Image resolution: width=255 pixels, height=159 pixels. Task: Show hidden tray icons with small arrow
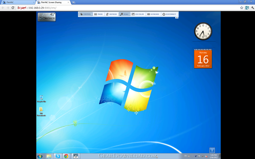click(x=192, y=156)
